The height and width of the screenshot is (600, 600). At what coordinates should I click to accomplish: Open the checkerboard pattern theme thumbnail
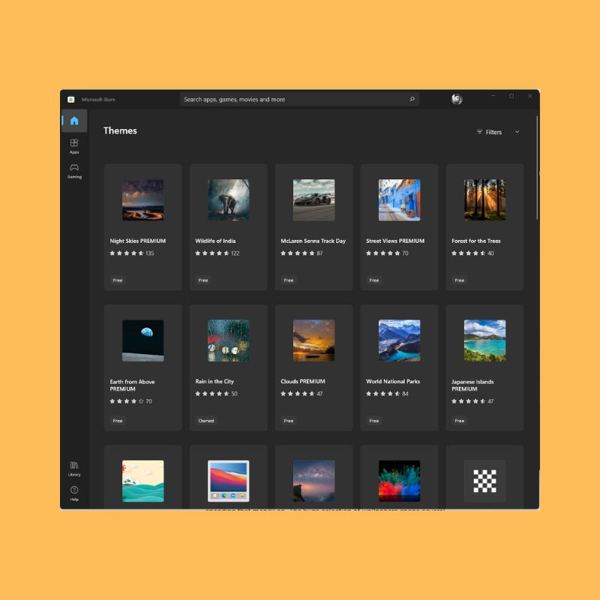[484, 481]
